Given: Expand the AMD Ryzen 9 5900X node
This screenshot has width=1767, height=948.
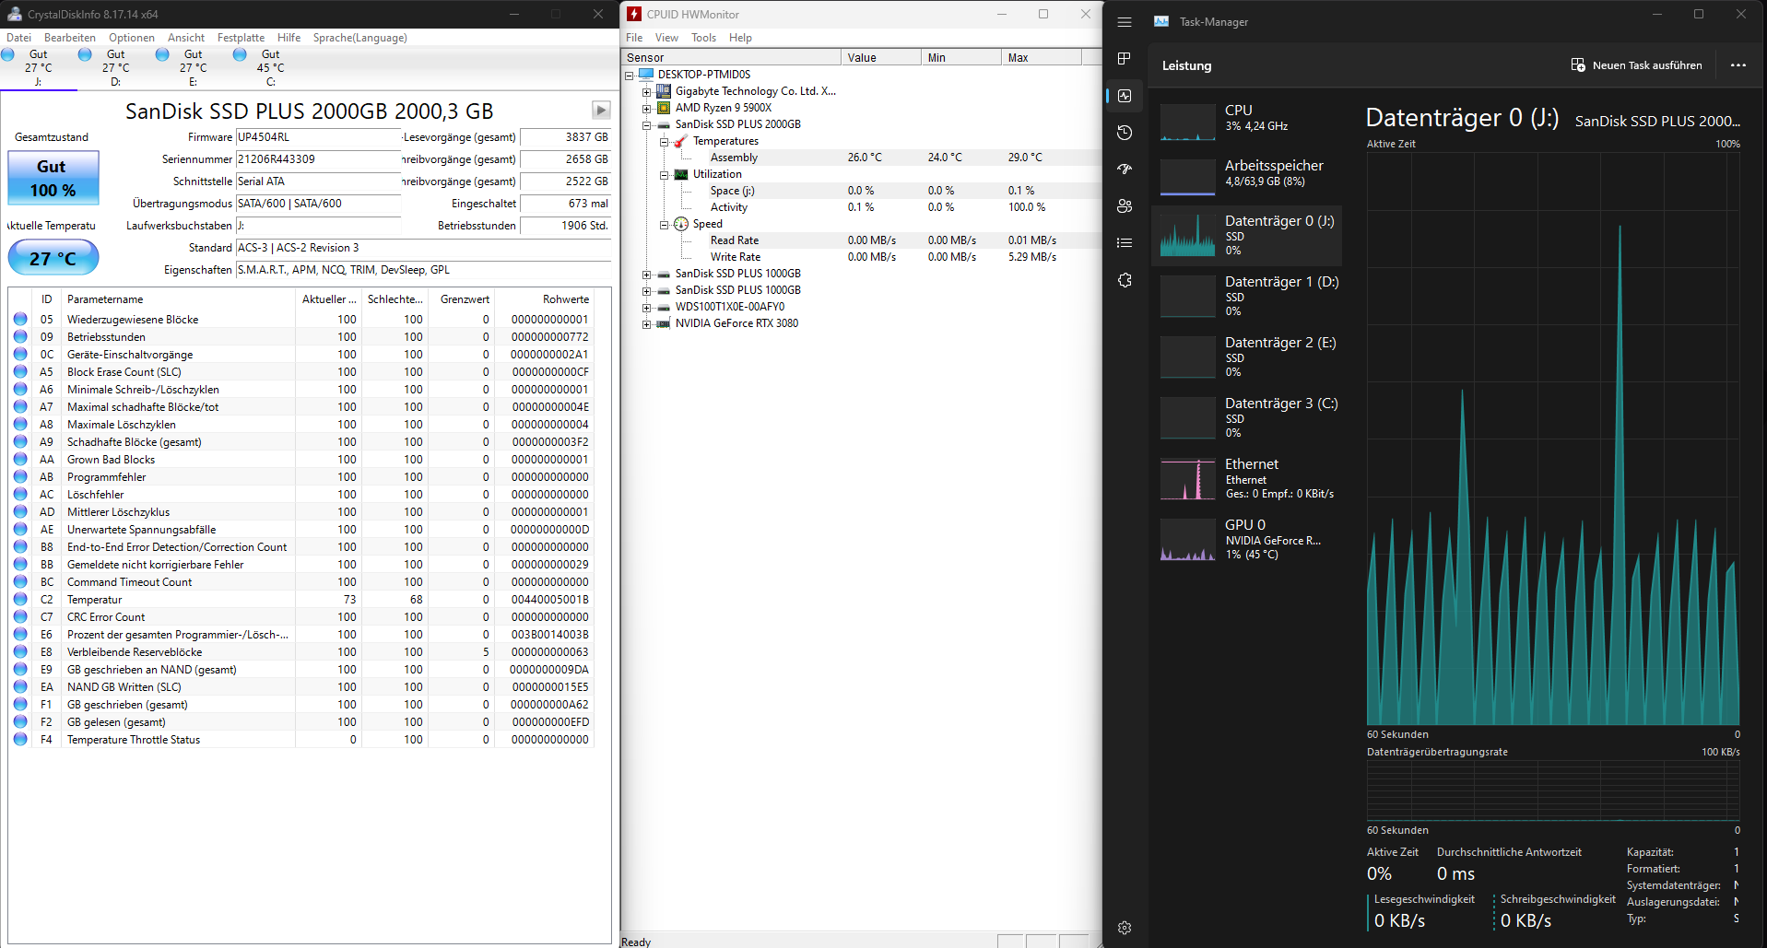Looking at the screenshot, I should click(x=647, y=109).
